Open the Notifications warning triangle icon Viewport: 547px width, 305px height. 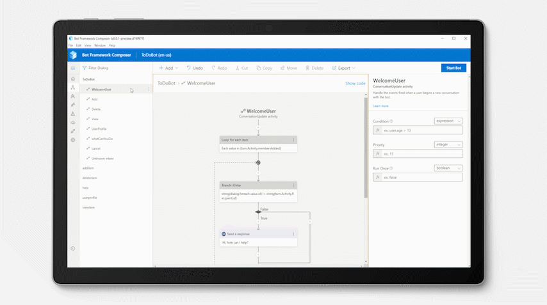click(x=73, y=114)
